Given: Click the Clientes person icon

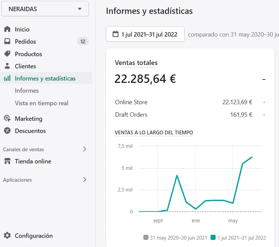Looking at the screenshot, I should pos(7,66).
